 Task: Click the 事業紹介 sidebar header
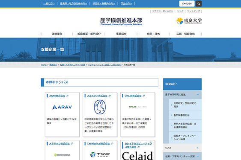(x=182, y=84)
